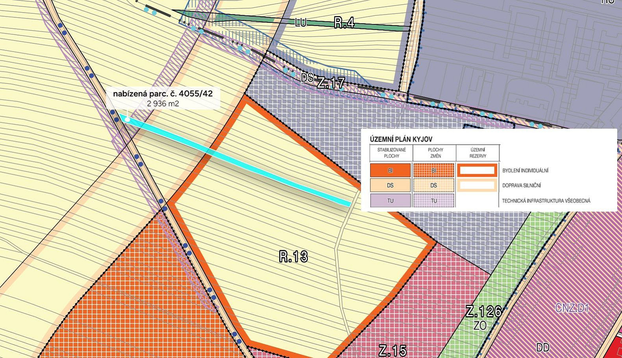Image resolution: width=622 pixels, height=358 pixels.
Task: Click the Z.126 zone label
Action: (483, 312)
